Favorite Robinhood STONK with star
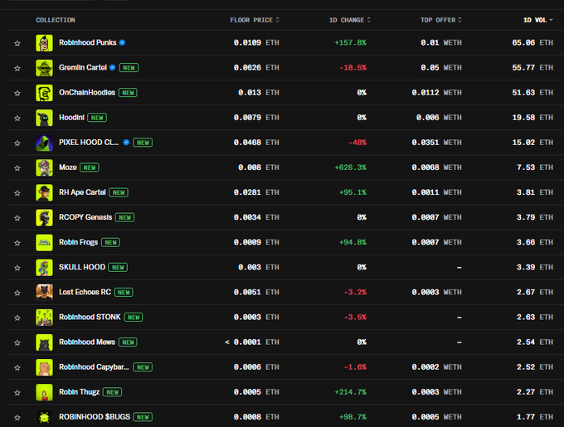The height and width of the screenshot is (427, 564). [x=17, y=318]
